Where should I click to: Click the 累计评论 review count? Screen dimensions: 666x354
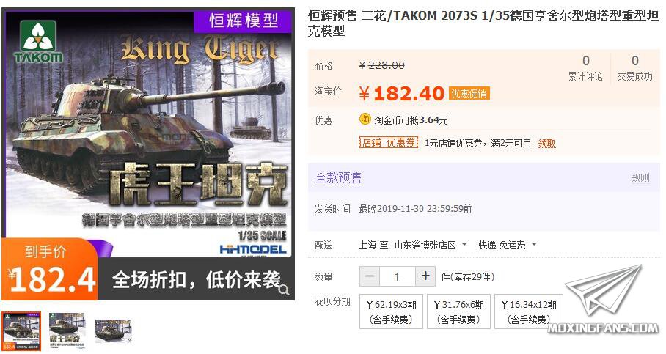(586, 68)
